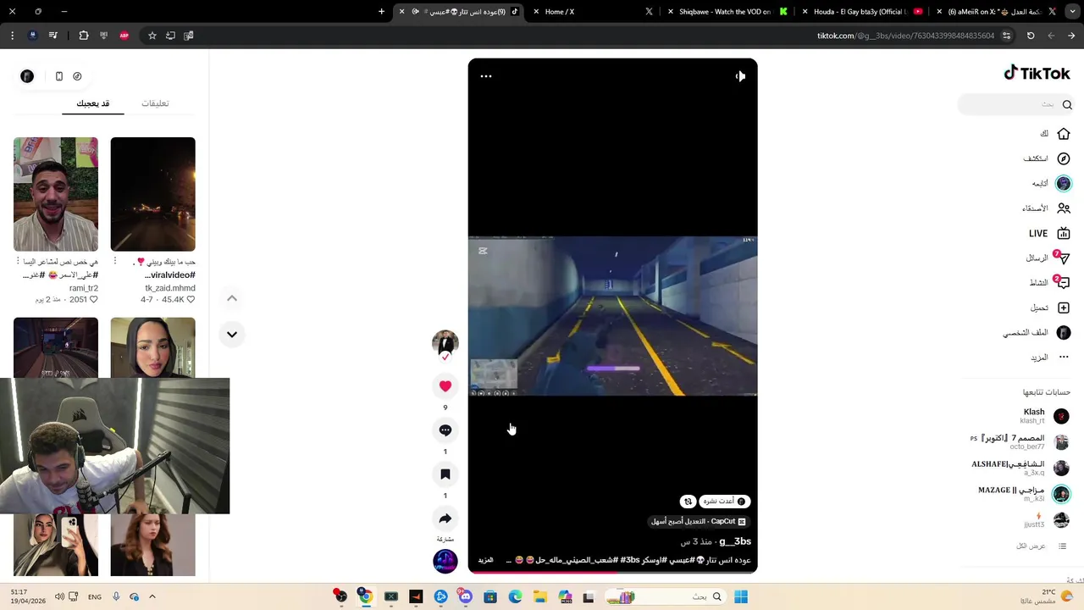Seek on the pink video progress bar
The image size is (1084, 610).
[612, 572]
